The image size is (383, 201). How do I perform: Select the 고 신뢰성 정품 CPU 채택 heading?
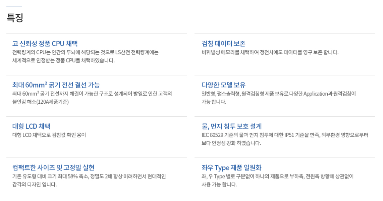click(x=45, y=43)
